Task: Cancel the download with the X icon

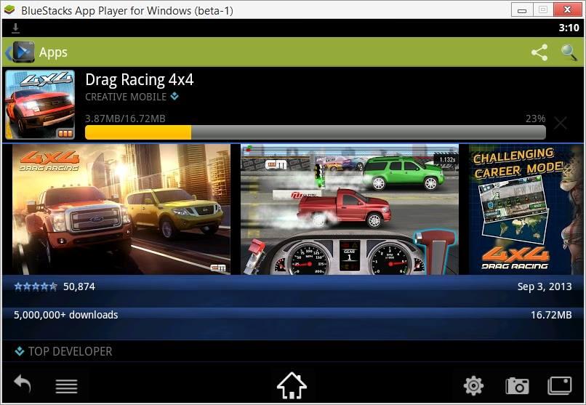Action: click(561, 123)
